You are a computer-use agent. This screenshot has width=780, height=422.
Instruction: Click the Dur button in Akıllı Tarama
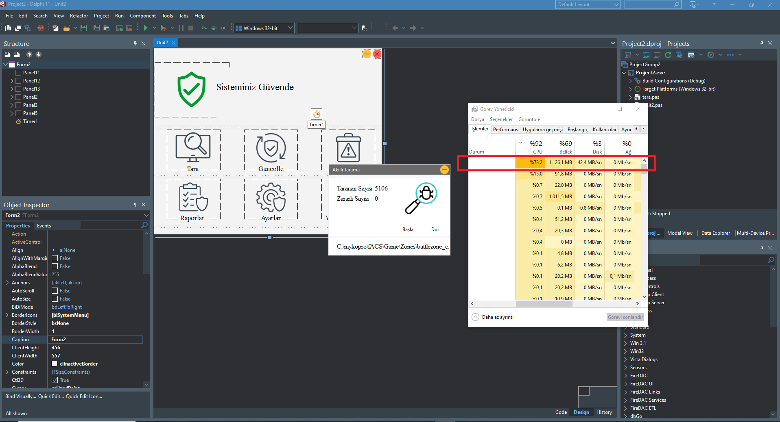pos(435,229)
